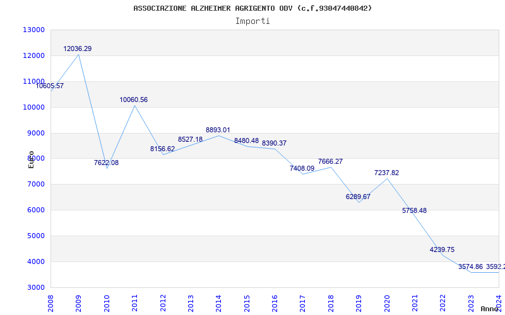Click the data label 7237.82

tap(386, 173)
